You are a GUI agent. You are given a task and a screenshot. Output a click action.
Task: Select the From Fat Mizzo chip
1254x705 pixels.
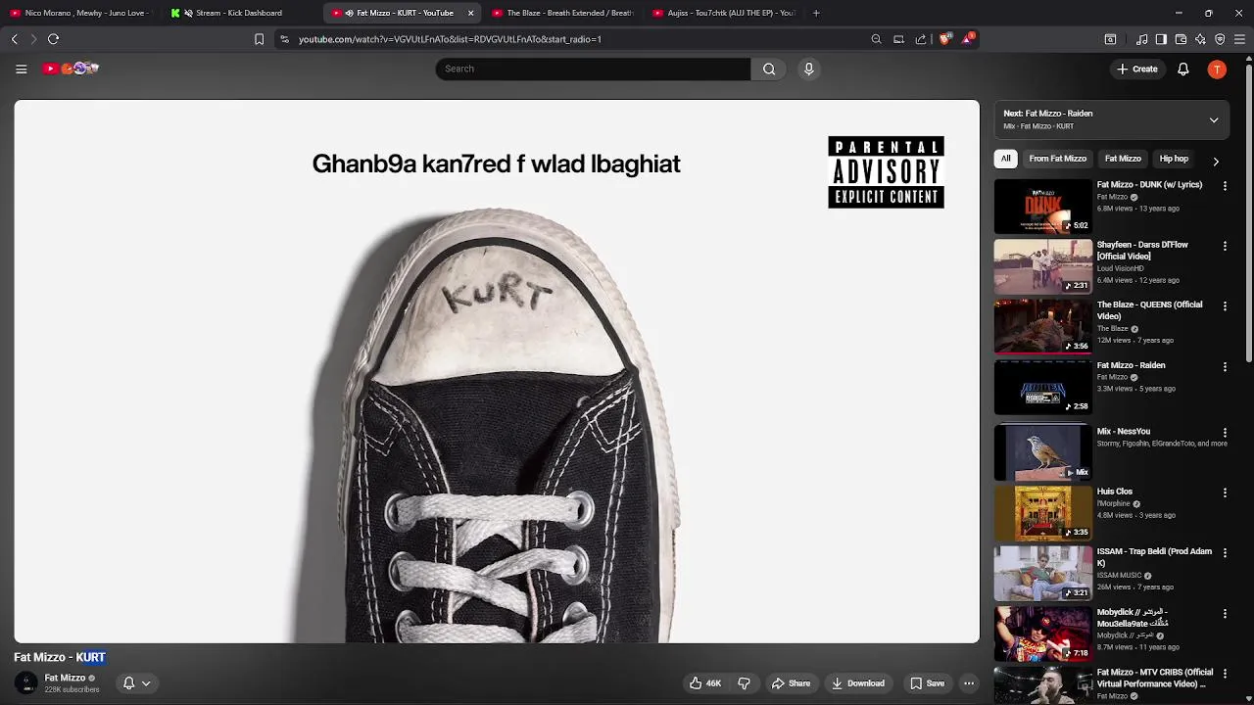point(1057,159)
